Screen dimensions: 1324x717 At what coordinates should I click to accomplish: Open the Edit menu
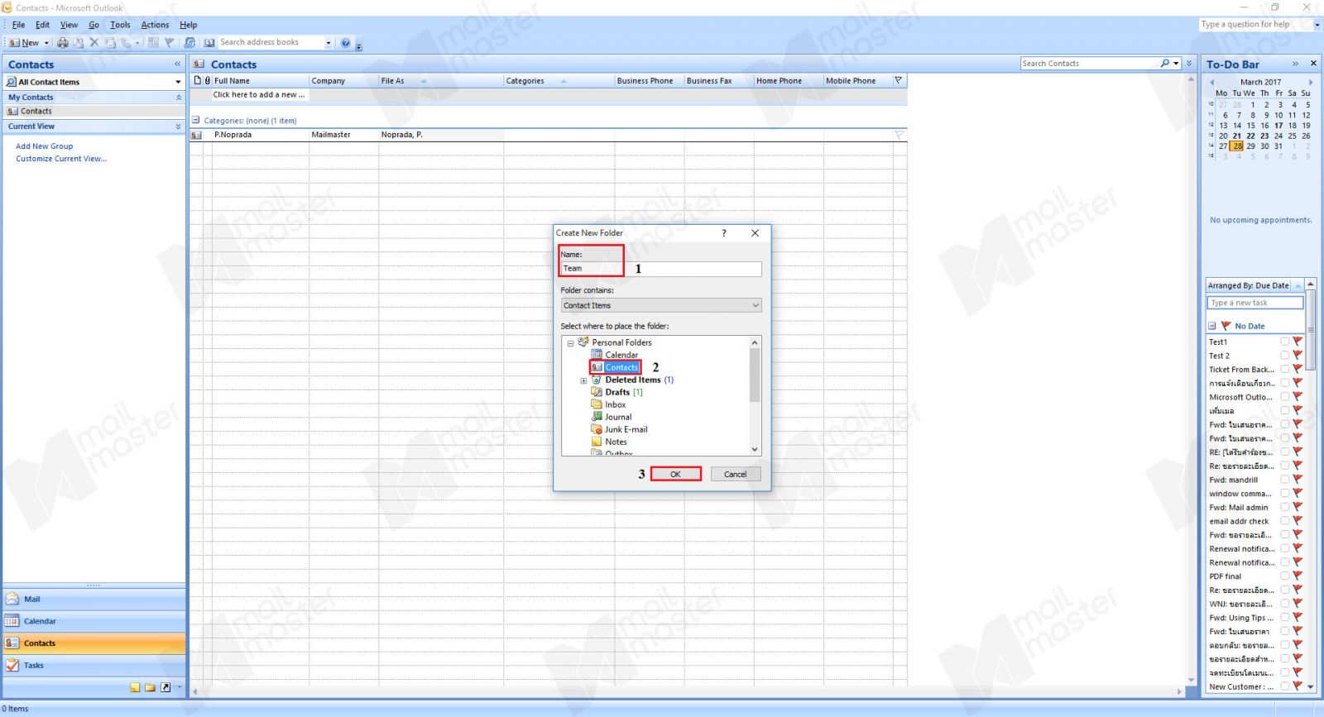click(x=42, y=25)
